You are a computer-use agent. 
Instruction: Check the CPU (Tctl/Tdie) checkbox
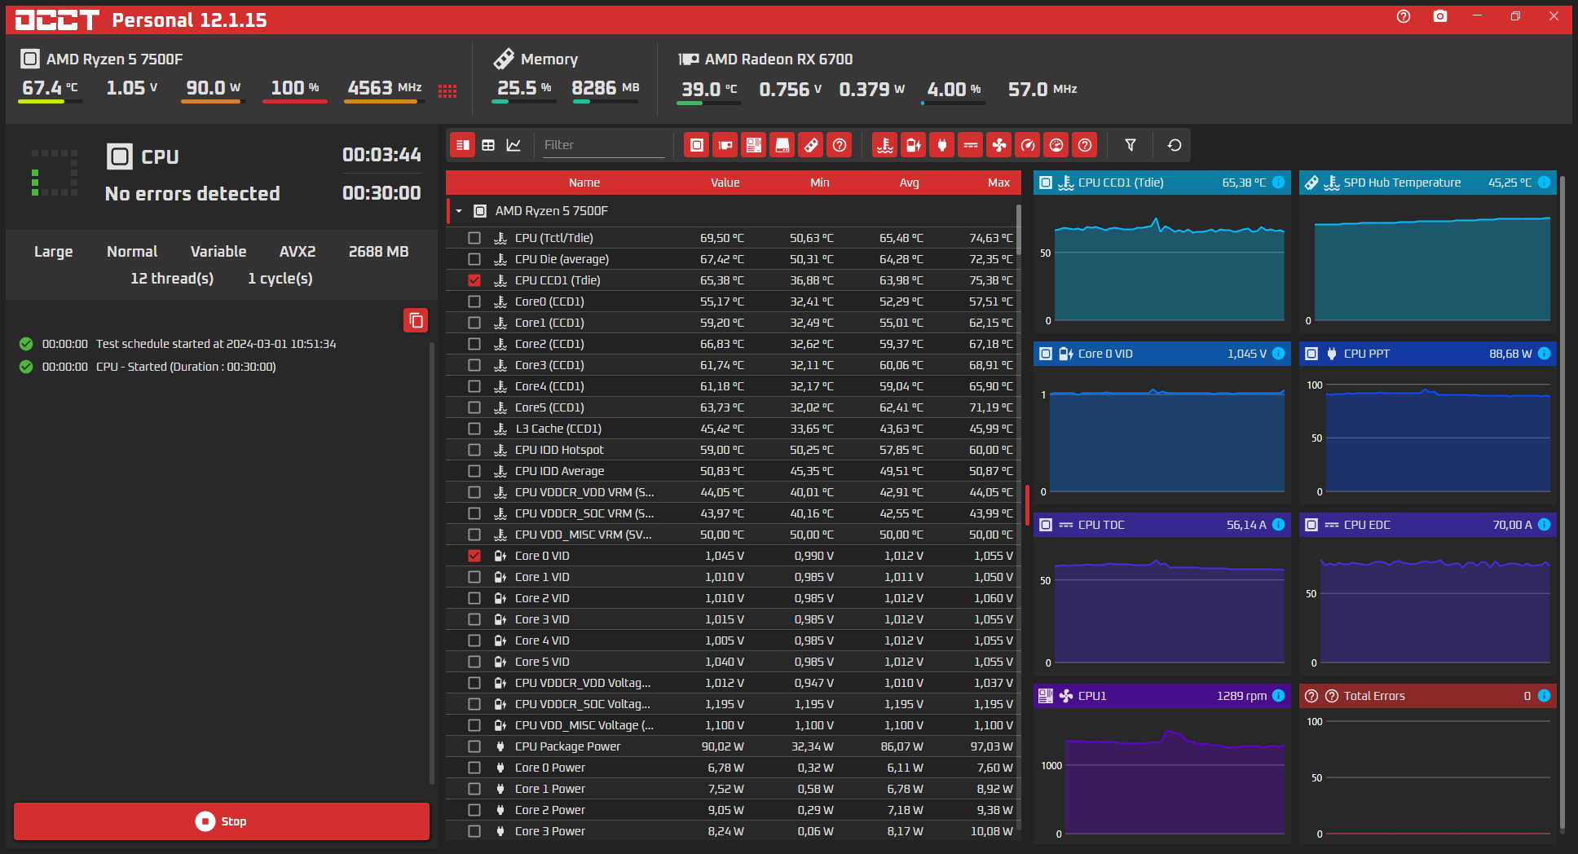(474, 238)
